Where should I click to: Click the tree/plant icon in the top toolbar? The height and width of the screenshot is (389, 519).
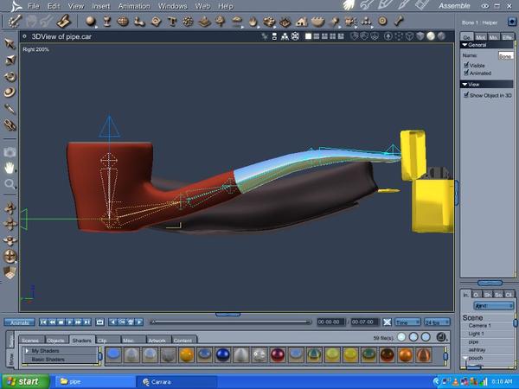click(x=220, y=22)
